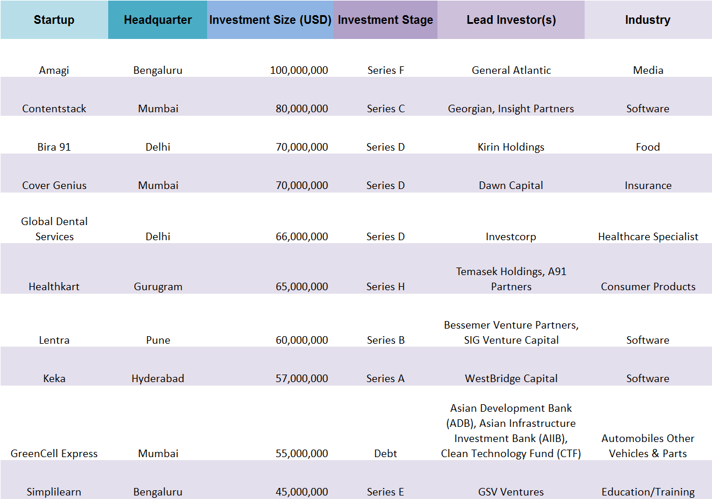The width and height of the screenshot is (712, 499).
Task: Select the WestBridge Capital cell
Action: point(511,379)
